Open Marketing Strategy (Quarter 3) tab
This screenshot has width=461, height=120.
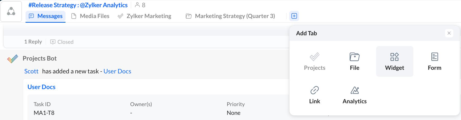point(230,16)
